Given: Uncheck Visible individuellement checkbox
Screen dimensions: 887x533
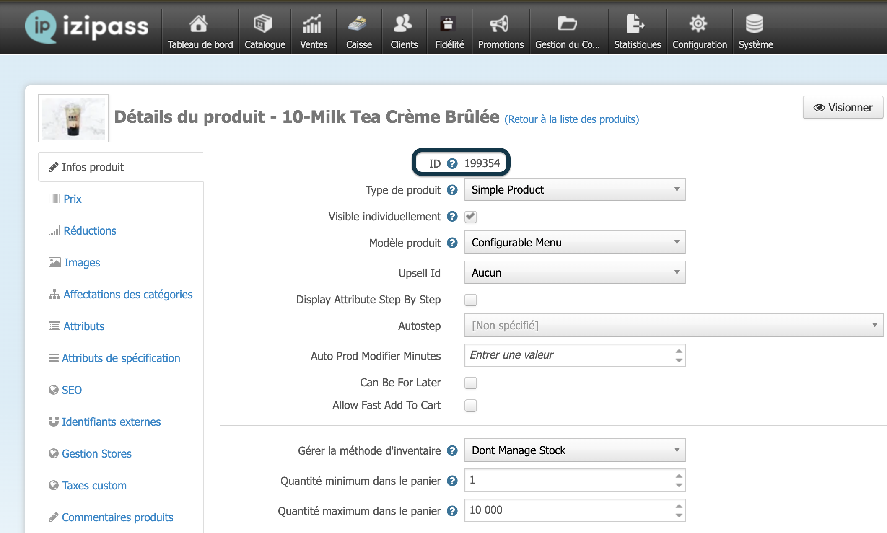Looking at the screenshot, I should (471, 217).
